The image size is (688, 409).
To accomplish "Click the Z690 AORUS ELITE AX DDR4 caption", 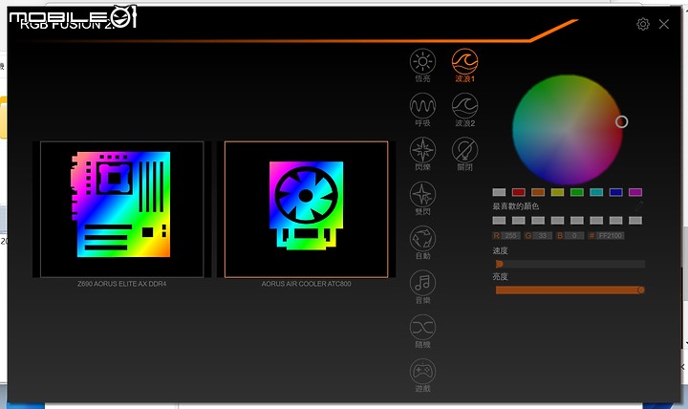I will [122, 284].
